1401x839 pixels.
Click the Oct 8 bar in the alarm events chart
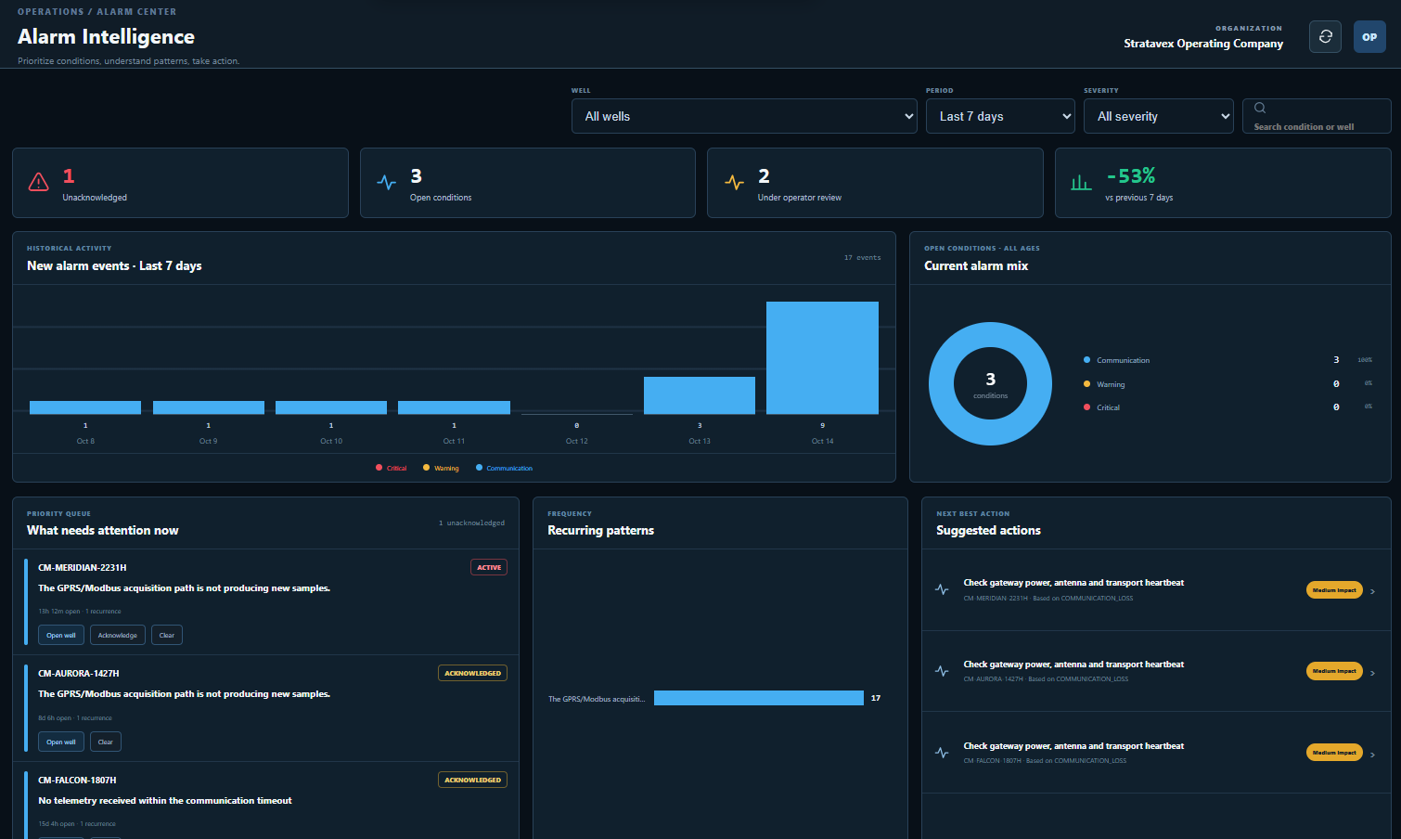click(x=85, y=407)
